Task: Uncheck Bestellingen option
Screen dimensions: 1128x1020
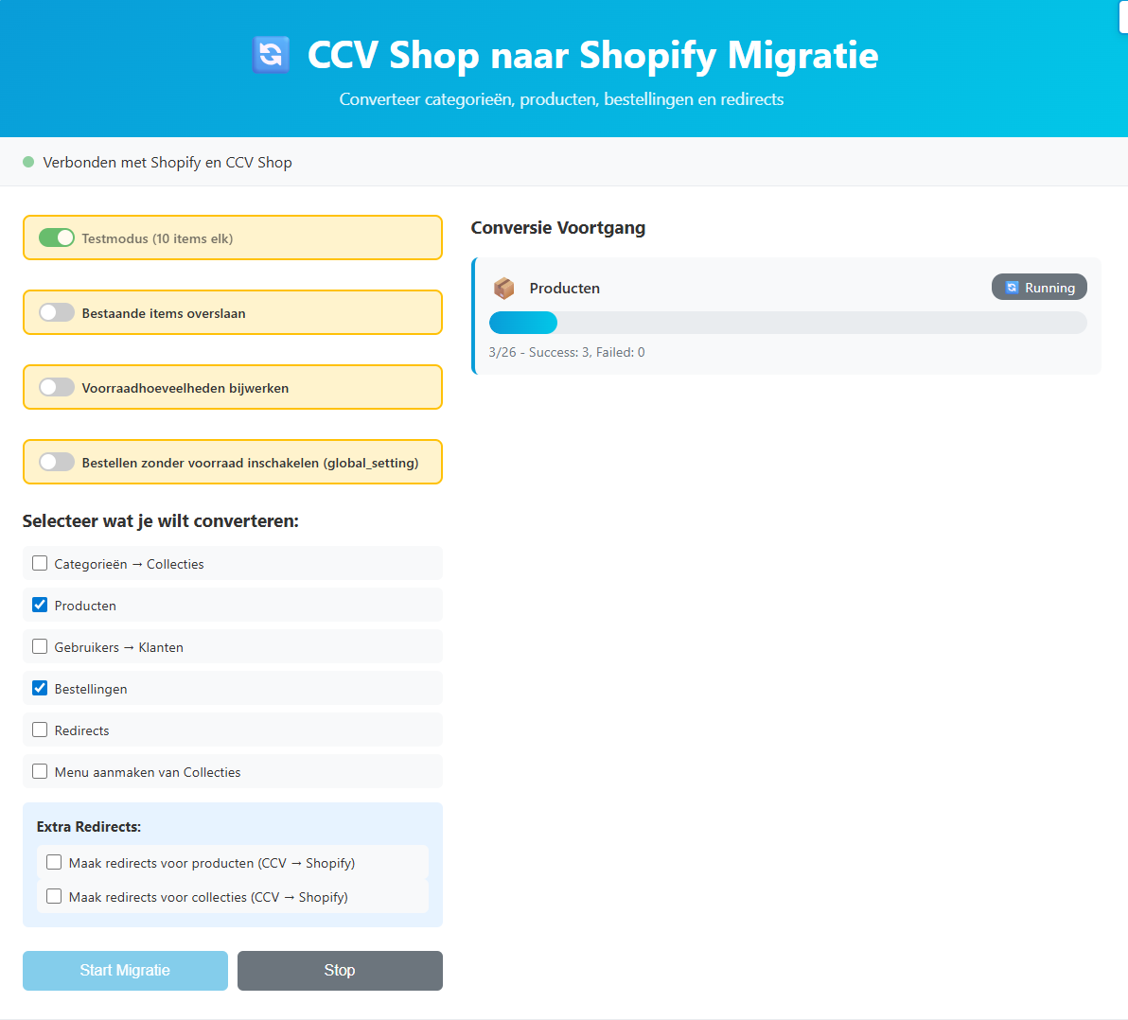Action: [40, 688]
